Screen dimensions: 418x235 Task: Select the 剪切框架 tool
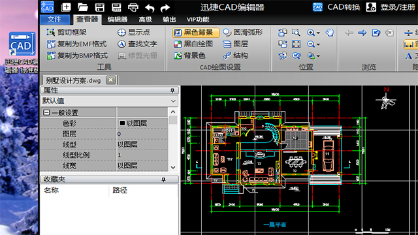(x=67, y=32)
